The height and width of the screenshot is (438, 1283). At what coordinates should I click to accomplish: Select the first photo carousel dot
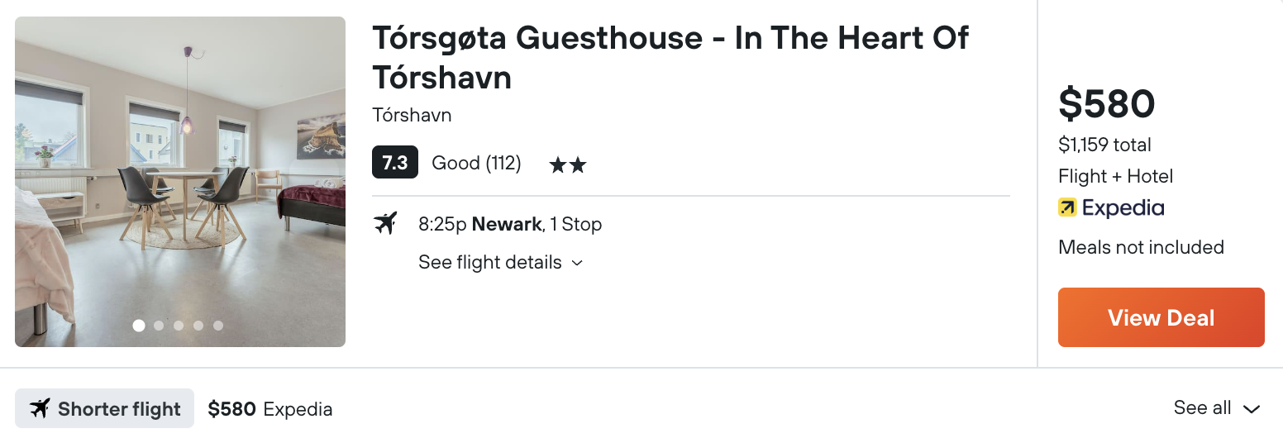139,326
